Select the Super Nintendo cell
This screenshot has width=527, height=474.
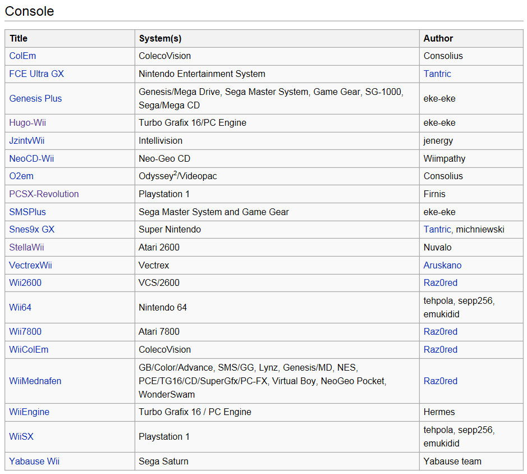(x=277, y=230)
